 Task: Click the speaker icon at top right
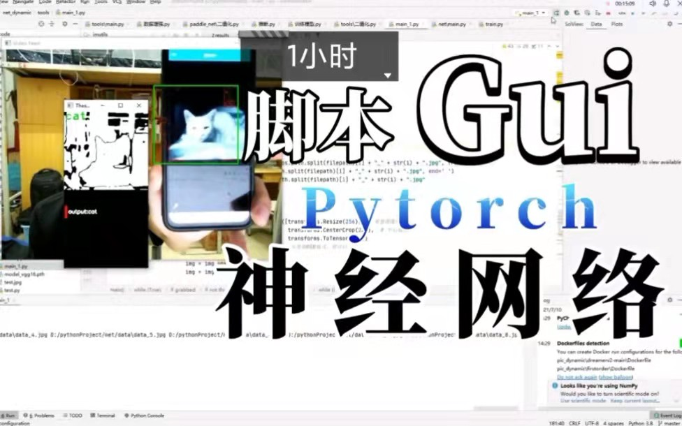[653, 3]
